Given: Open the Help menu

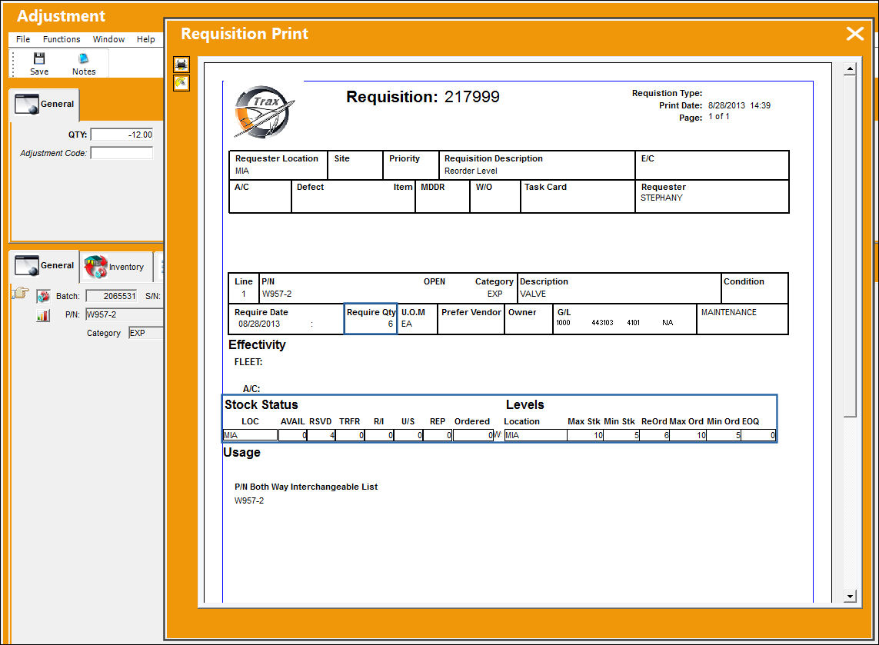Looking at the screenshot, I should pos(146,39).
